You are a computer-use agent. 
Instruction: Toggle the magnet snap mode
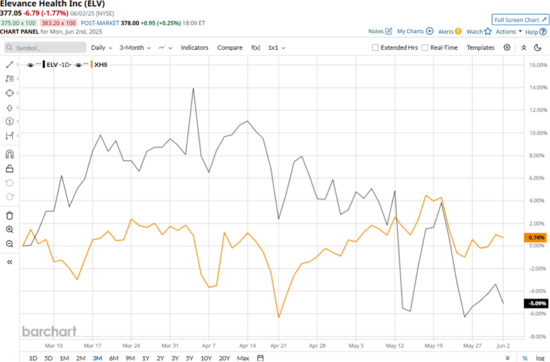(9, 154)
